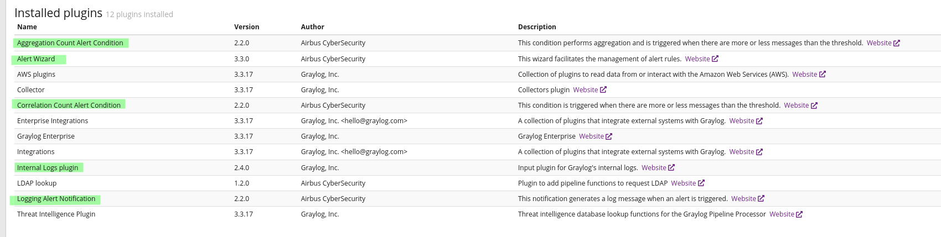Click external link icon in LDAP lookup row
This screenshot has height=237, width=941.
tap(701, 183)
